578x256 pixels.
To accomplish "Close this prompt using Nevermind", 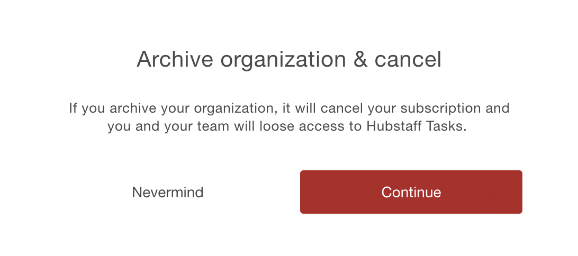I will pyautogui.click(x=168, y=193).
